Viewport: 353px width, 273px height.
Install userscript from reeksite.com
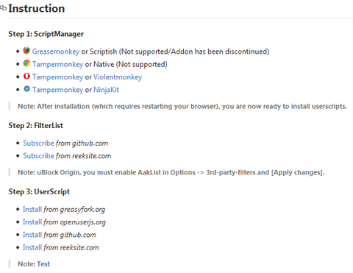(x=32, y=247)
